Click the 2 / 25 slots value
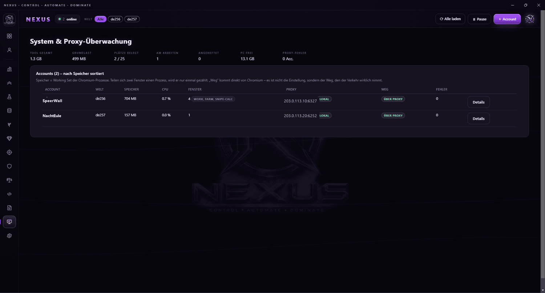This screenshot has width=545, height=293. point(120,58)
